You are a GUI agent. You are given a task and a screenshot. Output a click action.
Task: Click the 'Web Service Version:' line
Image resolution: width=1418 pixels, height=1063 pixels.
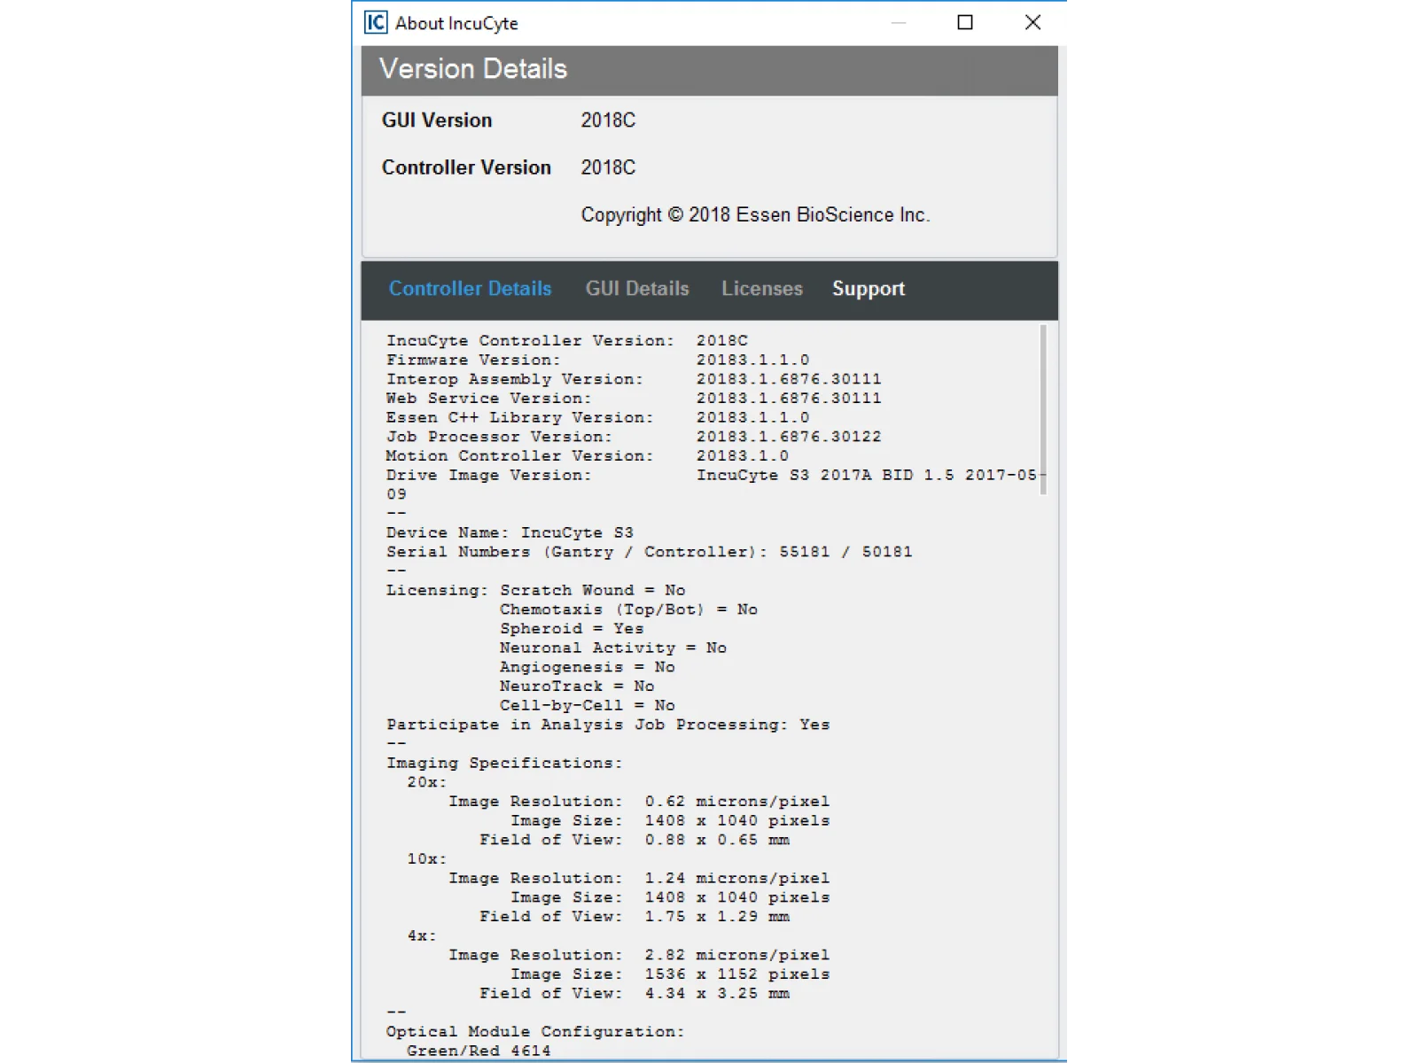click(634, 399)
